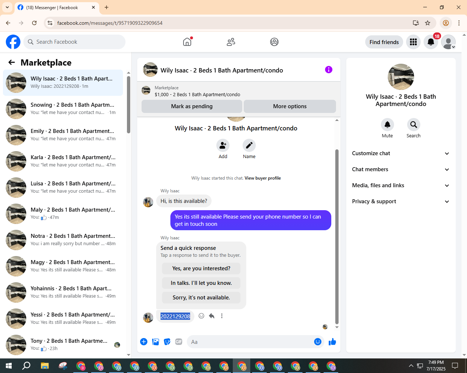Image resolution: width=467 pixels, height=373 pixels.
Task: Click More options button
Action: coord(290,106)
